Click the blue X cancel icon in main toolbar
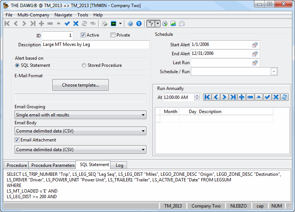295x212 pixels. coord(76,24)
